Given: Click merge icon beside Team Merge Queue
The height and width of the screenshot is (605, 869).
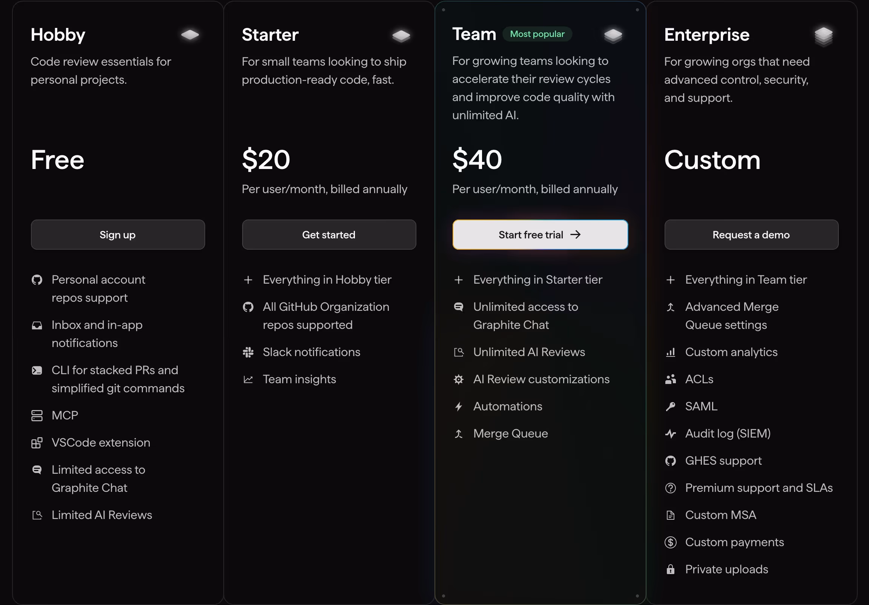Looking at the screenshot, I should point(458,434).
